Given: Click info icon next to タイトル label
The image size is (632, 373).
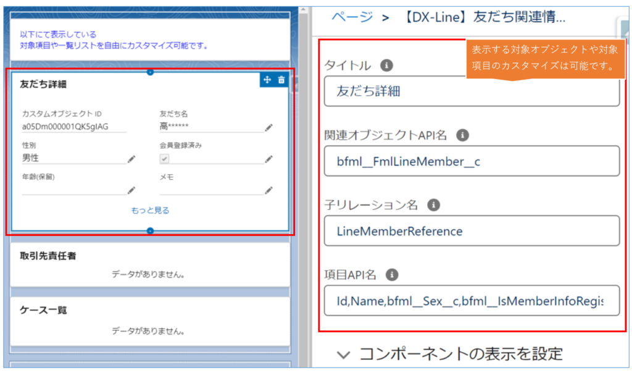Looking at the screenshot, I should tap(386, 65).
